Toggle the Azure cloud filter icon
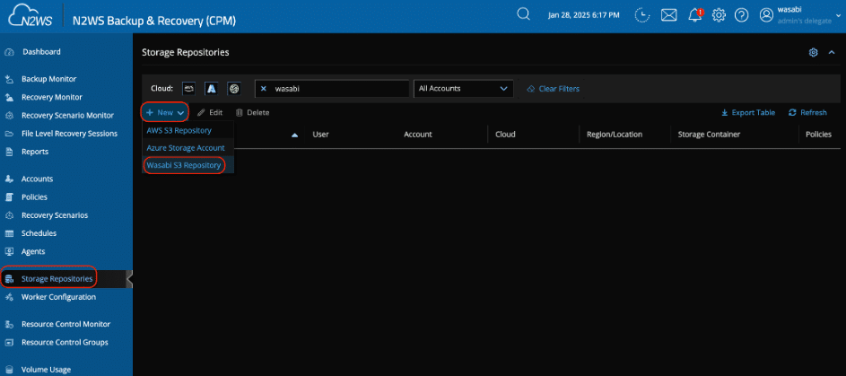 (x=212, y=89)
